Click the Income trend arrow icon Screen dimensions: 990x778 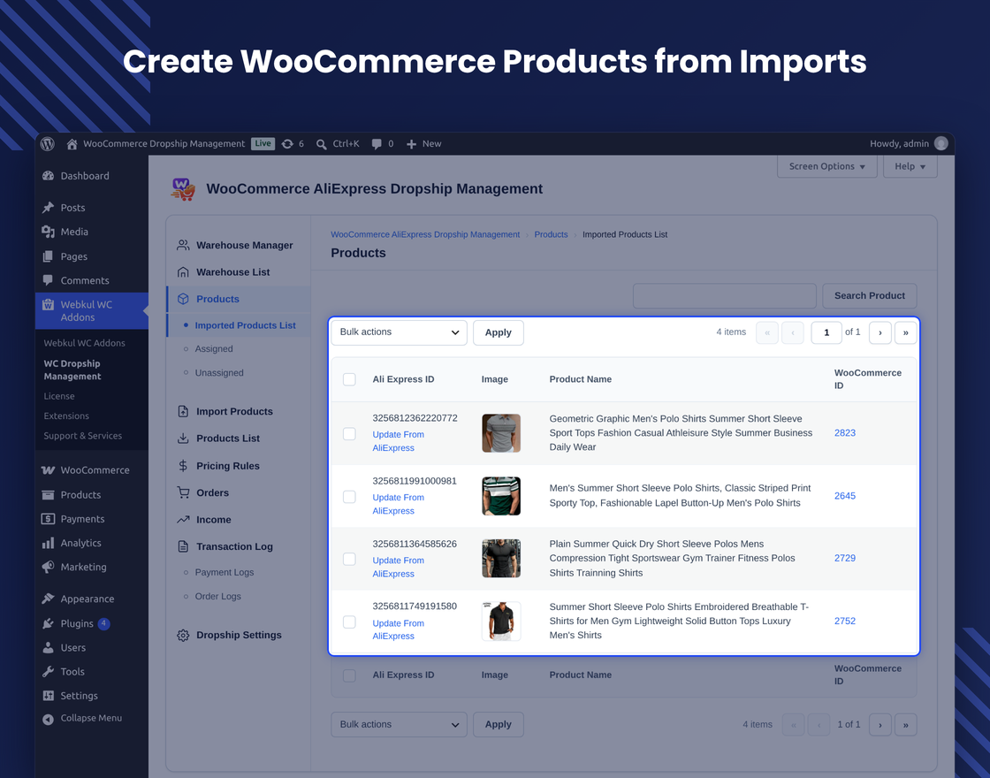point(183,520)
